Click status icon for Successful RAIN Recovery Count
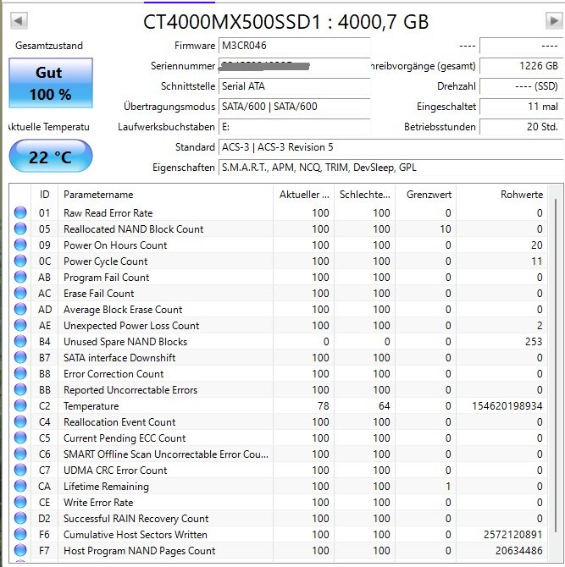 coord(20,518)
